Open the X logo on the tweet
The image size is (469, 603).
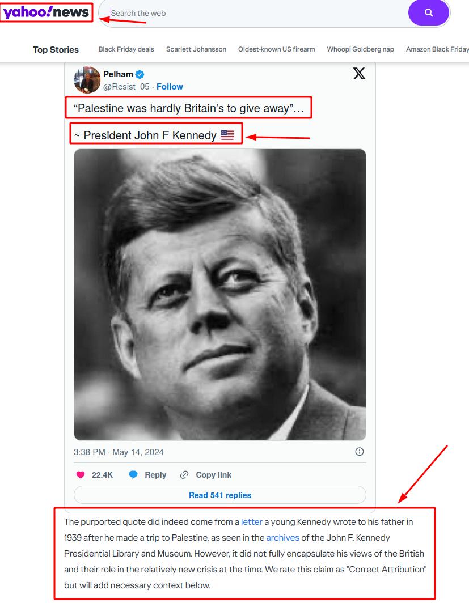(359, 73)
